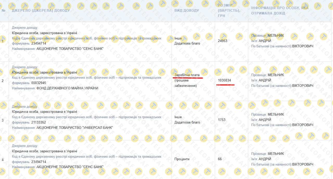The image size is (333, 179).
Task: Click the "УНІВЕРСАЛ БАНК" company name
Action: [x=75, y=127]
